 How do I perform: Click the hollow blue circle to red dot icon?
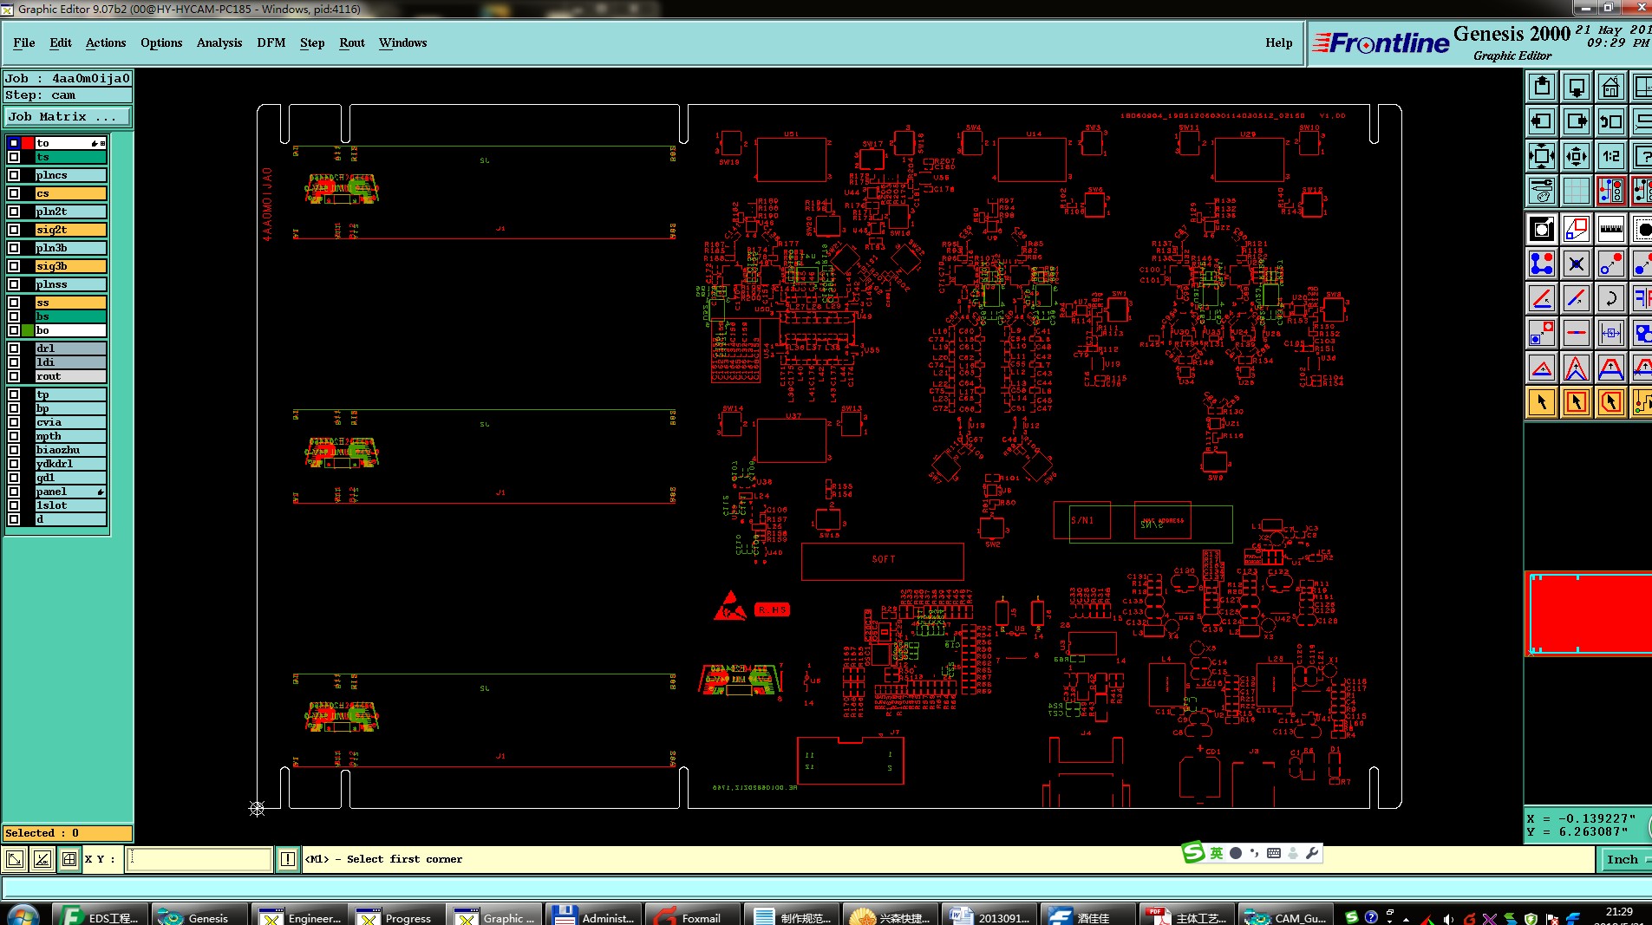pyautogui.click(x=1610, y=264)
